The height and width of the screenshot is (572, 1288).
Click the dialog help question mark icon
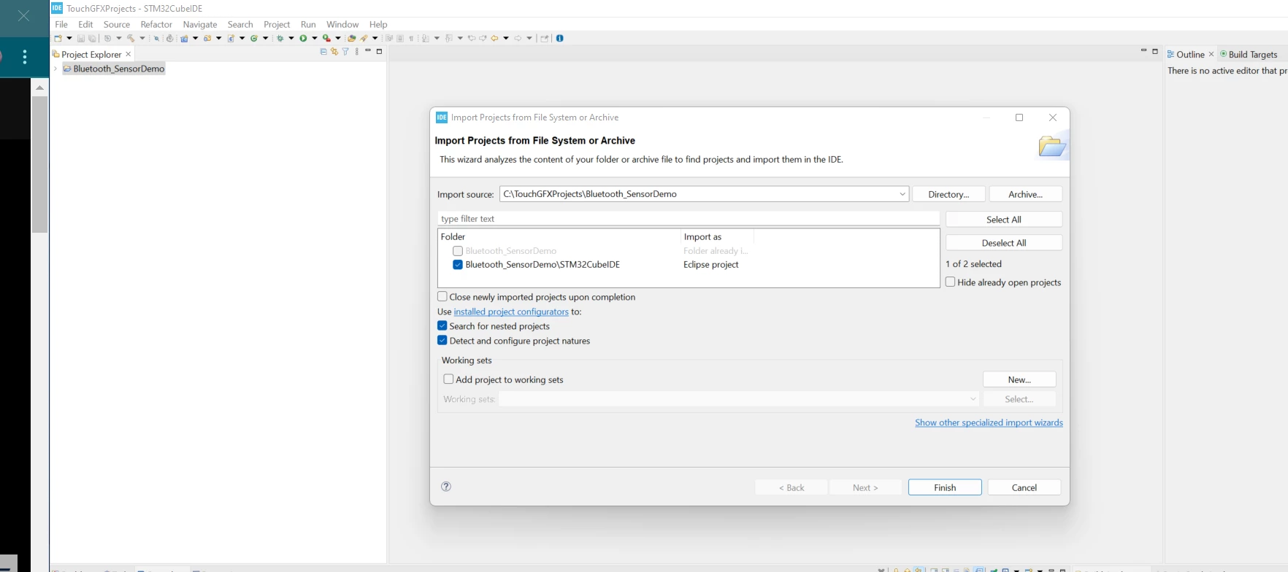tap(446, 487)
